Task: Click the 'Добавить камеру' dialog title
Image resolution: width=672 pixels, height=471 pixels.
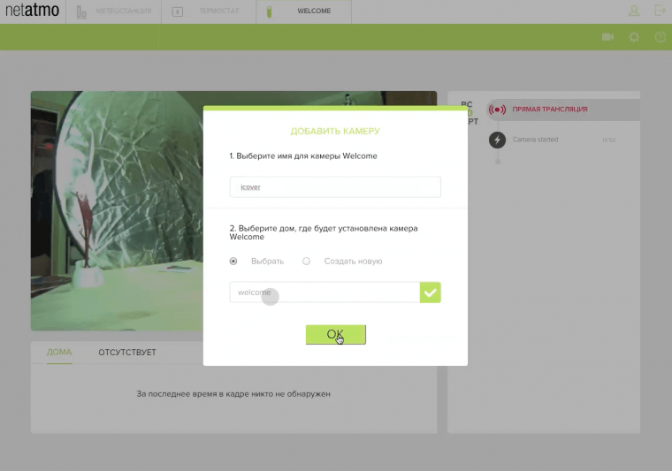Action: pyautogui.click(x=335, y=131)
